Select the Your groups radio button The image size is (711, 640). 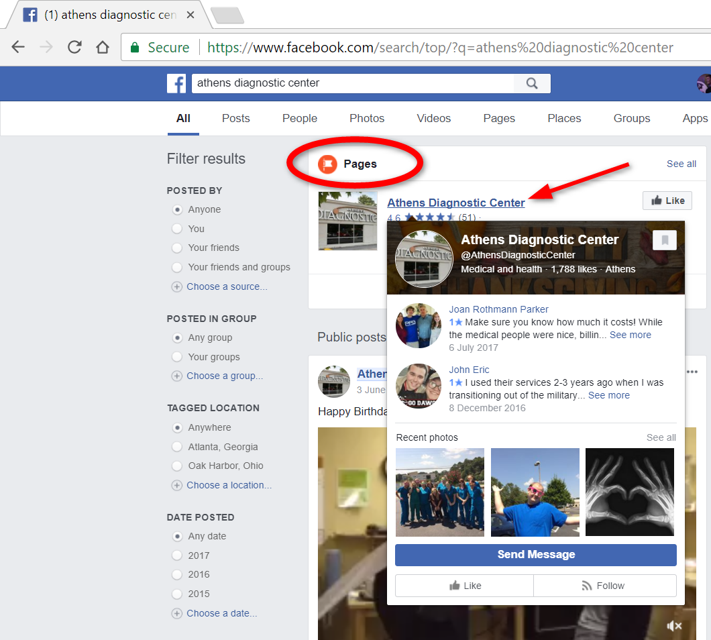(x=177, y=358)
